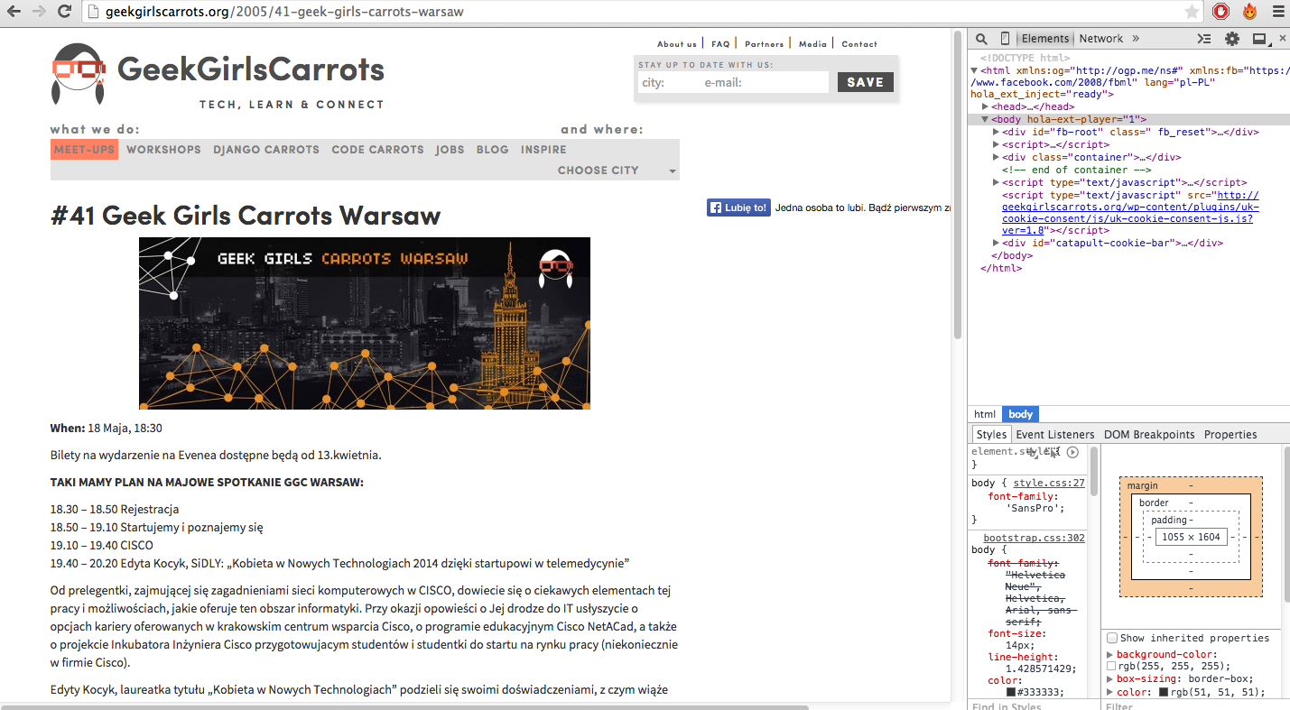Click the Warsaw event banner image
1290x710 pixels.
(x=365, y=323)
